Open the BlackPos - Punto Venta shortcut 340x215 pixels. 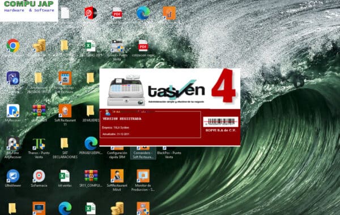coord(169,153)
